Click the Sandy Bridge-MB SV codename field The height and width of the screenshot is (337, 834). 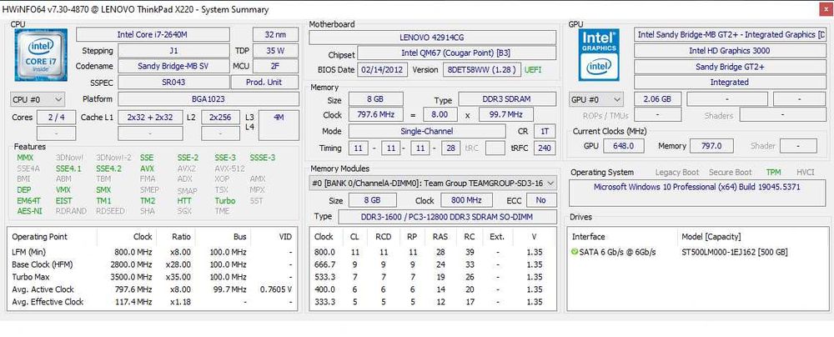174,67
